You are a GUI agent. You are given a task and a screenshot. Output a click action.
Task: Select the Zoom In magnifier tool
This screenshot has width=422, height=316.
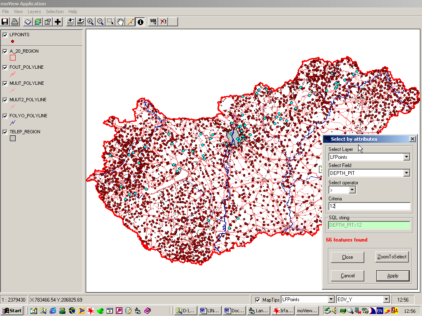(90, 22)
